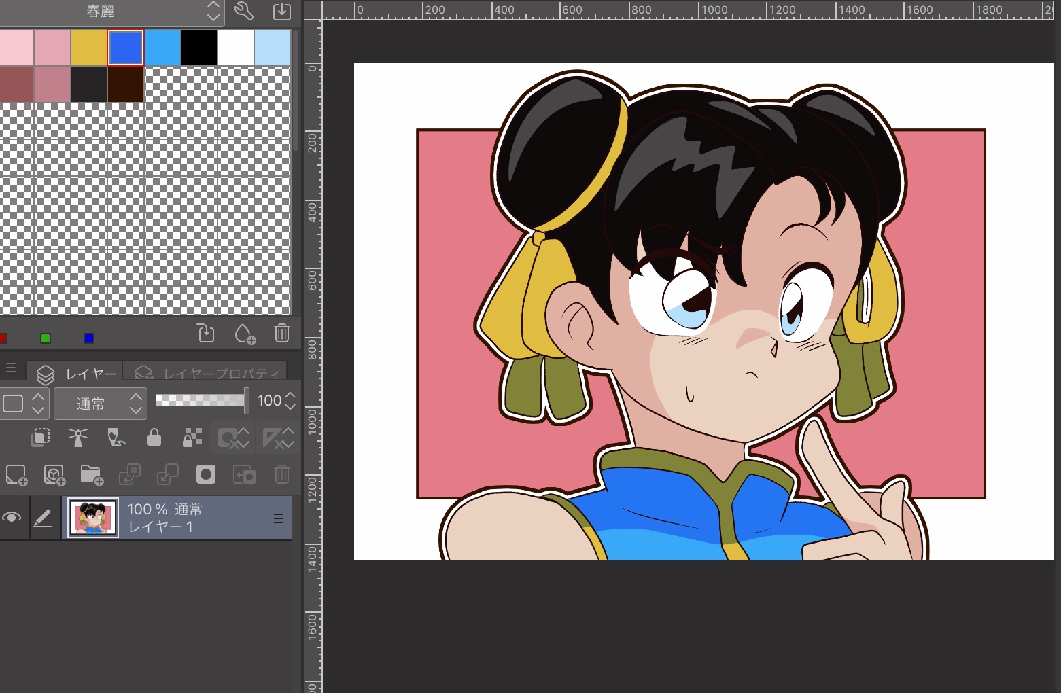Select the dusty rose swatch
Viewport: 1061px width, 693px height.
tap(52, 84)
